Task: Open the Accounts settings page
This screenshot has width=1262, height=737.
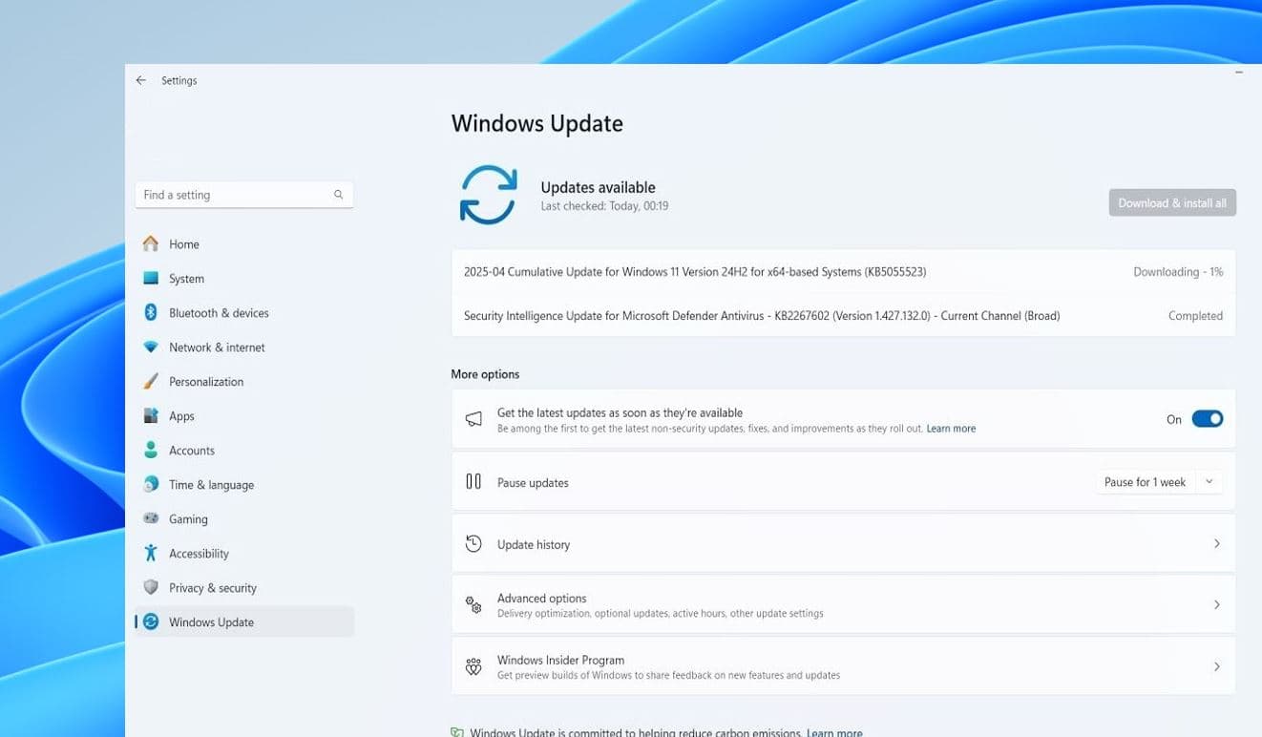Action: pos(244,451)
